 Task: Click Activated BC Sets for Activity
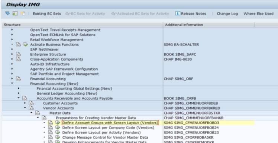[x=140, y=14]
